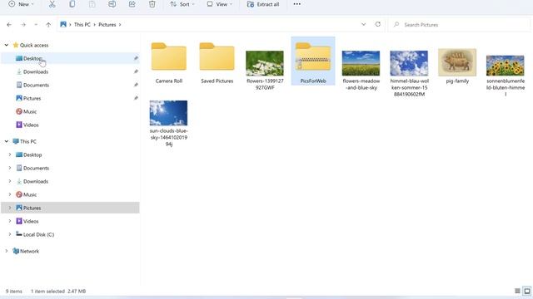Click This PC in the address bar
533x299 pixels.
[x=82, y=25]
